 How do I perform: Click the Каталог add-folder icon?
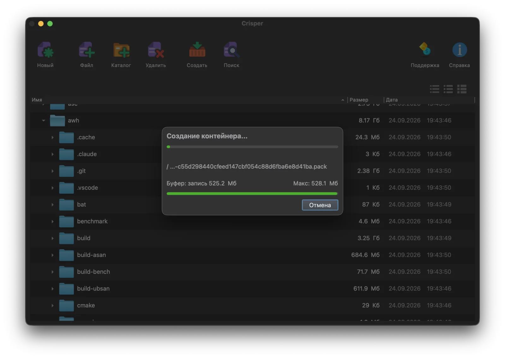tap(121, 50)
